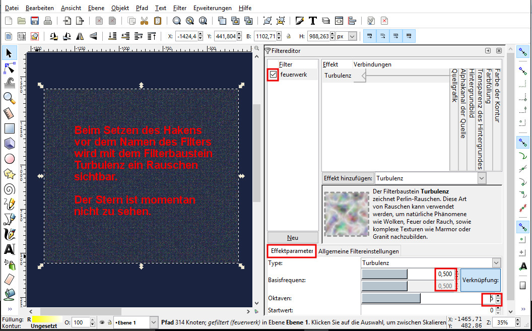Click the Effekt hinzufügen button
The width and height of the screenshot is (532, 331).
click(x=348, y=178)
